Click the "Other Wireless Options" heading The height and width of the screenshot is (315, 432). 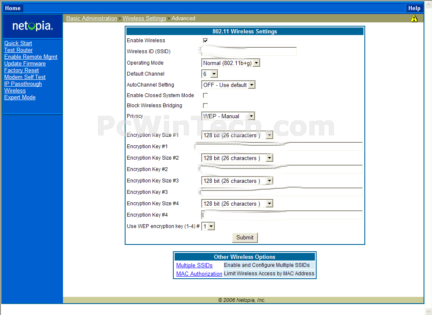pos(245,257)
